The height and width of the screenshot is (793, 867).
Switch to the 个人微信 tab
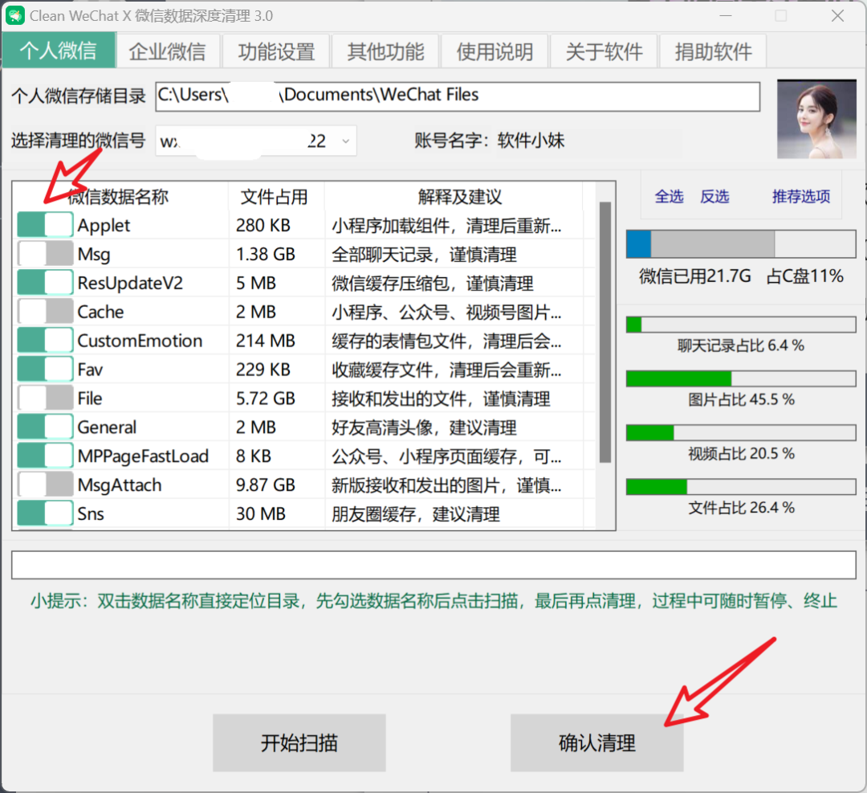[x=59, y=51]
